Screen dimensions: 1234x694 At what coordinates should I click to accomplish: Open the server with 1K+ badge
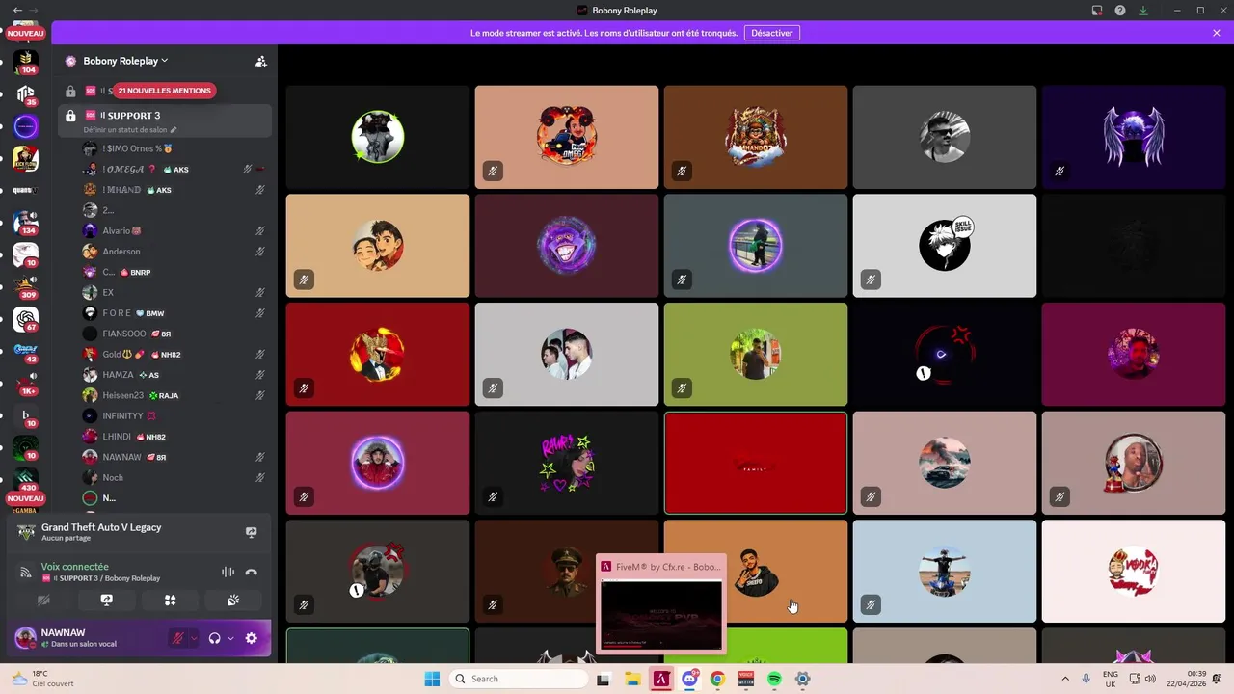pos(26,384)
